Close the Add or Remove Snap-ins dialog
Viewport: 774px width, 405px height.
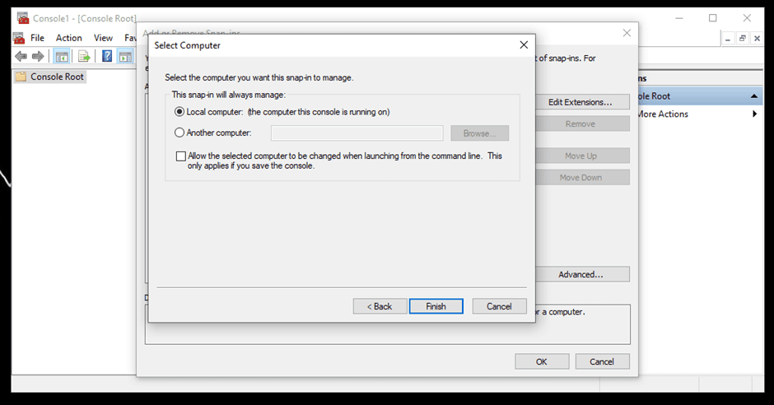[x=627, y=33]
